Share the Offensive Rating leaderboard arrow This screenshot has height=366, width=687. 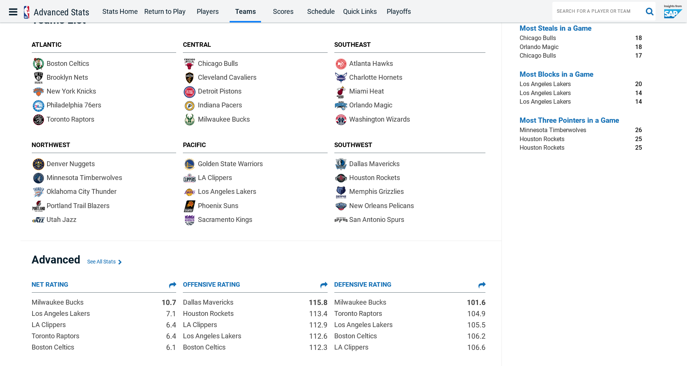click(x=324, y=285)
